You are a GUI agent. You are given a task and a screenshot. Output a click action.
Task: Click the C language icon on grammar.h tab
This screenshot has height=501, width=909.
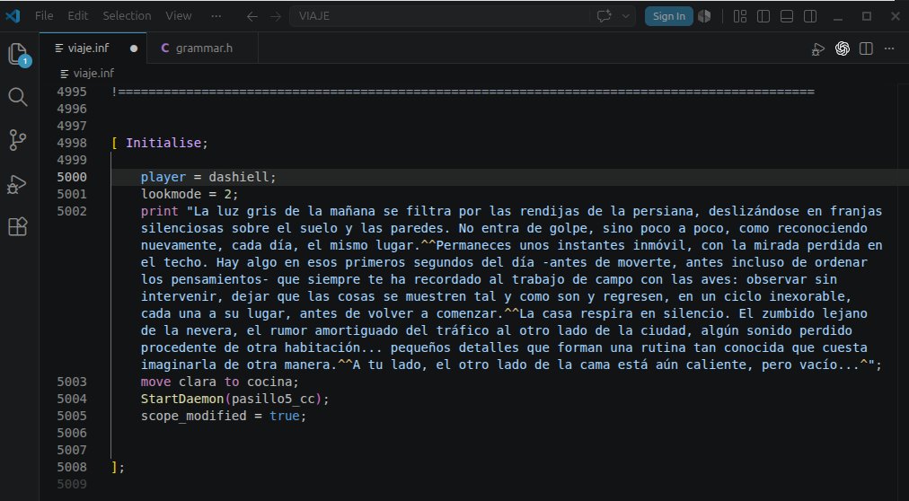164,48
